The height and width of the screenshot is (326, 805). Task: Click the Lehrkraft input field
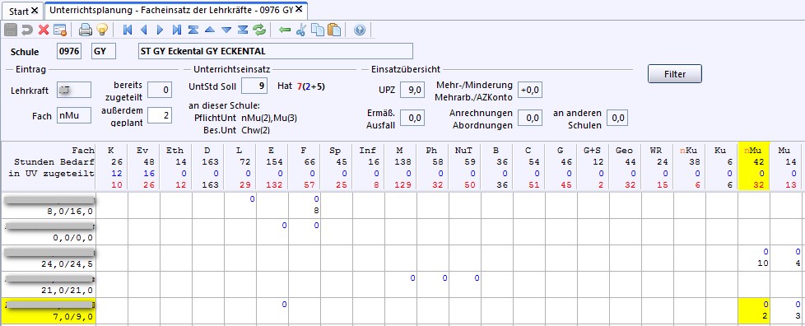point(74,91)
